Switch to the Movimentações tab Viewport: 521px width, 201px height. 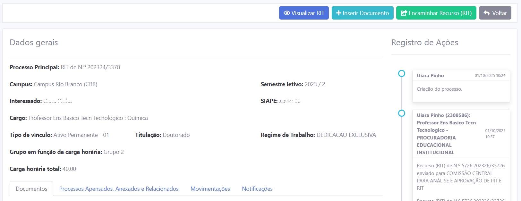210,189
